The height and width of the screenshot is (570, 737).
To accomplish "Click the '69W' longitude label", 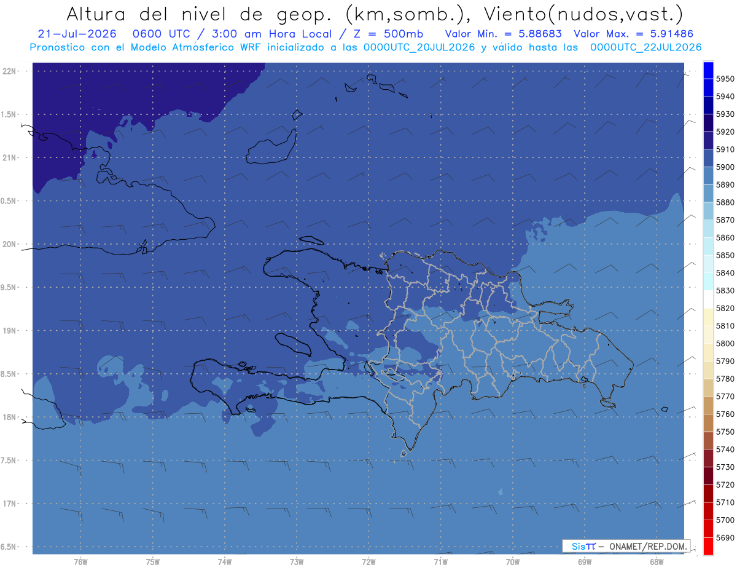I will pos(585,562).
